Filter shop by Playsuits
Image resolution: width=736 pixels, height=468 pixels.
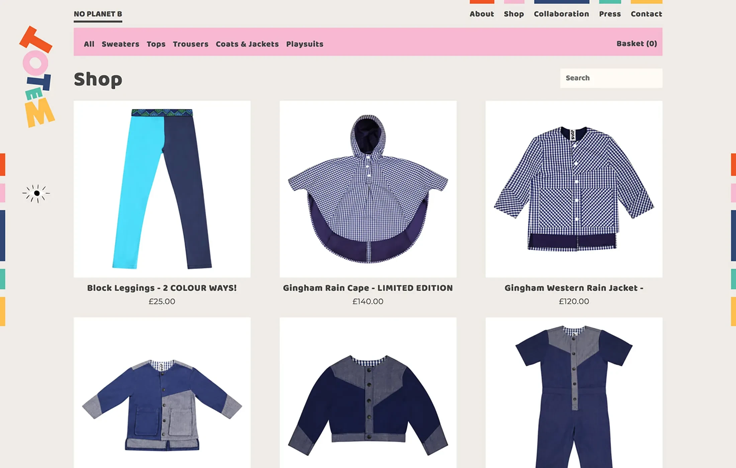pos(304,44)
